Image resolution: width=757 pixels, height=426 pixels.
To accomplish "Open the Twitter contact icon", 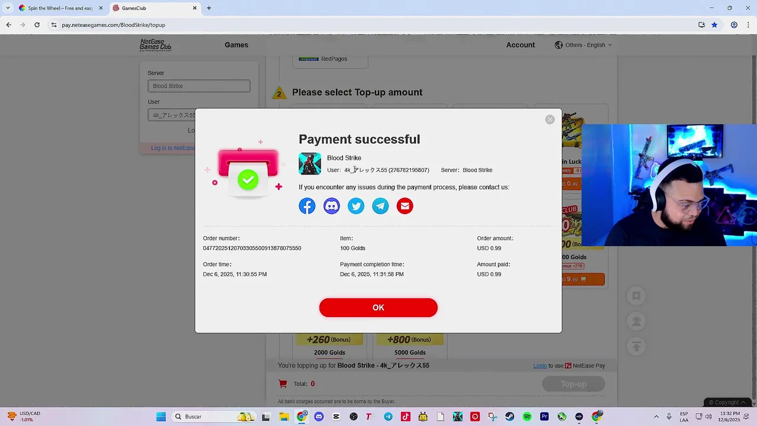I will click(x=356, y=206).
